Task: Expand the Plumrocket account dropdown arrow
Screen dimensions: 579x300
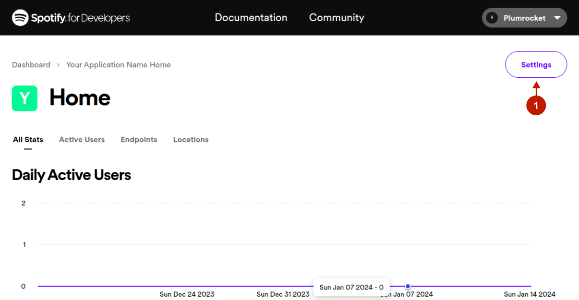Action: 557,18
